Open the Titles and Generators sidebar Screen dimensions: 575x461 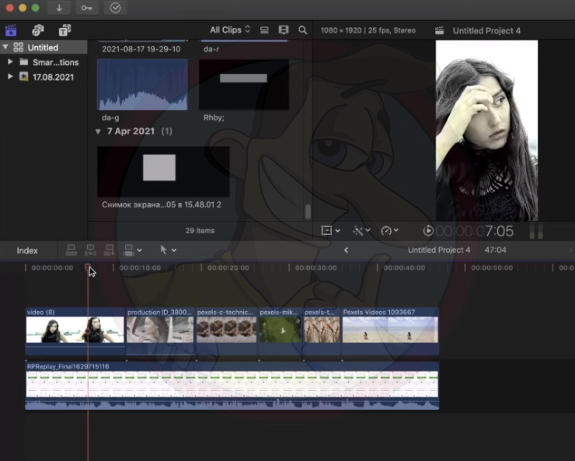tap(64, 30)
